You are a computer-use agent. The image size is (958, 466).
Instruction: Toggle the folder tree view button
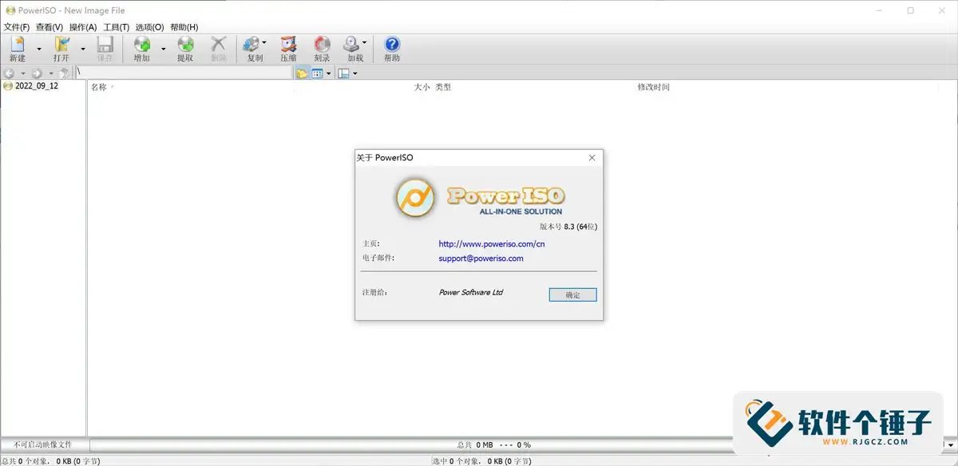[x=302, y=73]
